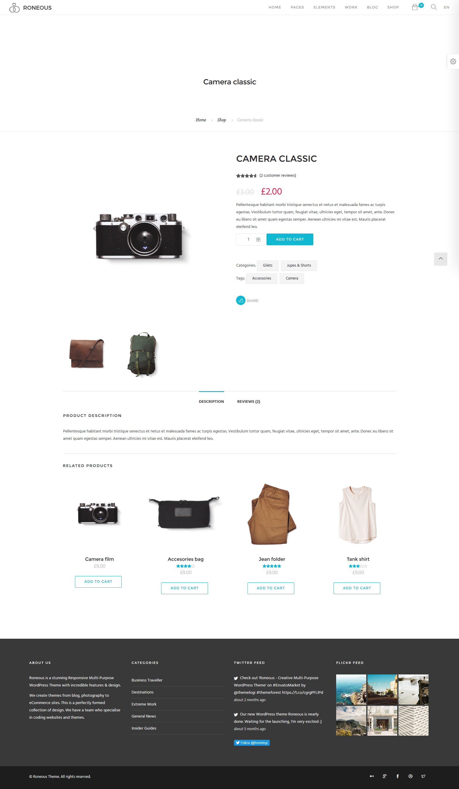Screen dimensions: 459x789
Task: Open the shopping cart icon
Action: [415, 7]
